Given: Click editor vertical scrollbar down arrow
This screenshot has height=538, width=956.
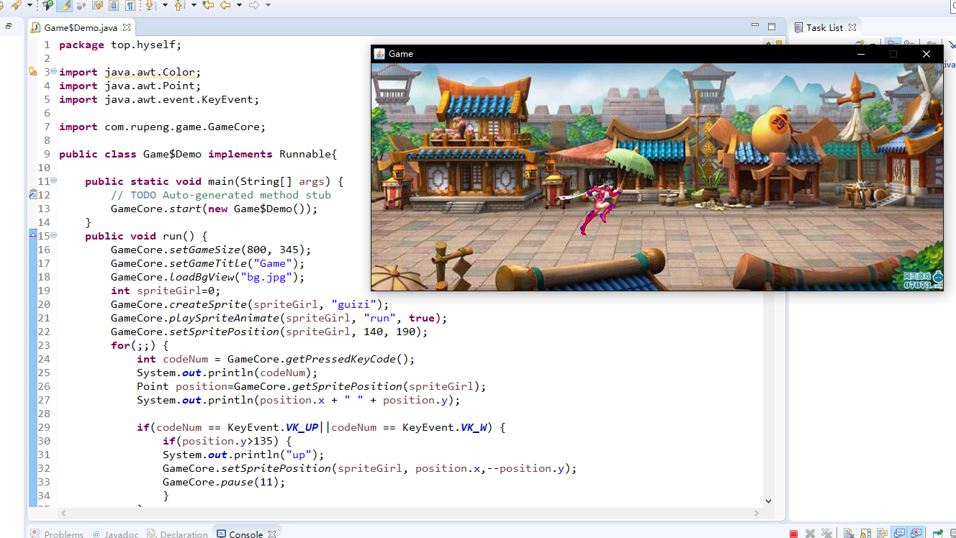Looking at the screenshot, I should tap(768, 501).
